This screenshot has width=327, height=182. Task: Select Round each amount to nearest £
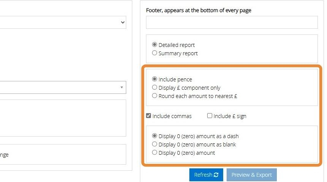(x=154, y=96)
